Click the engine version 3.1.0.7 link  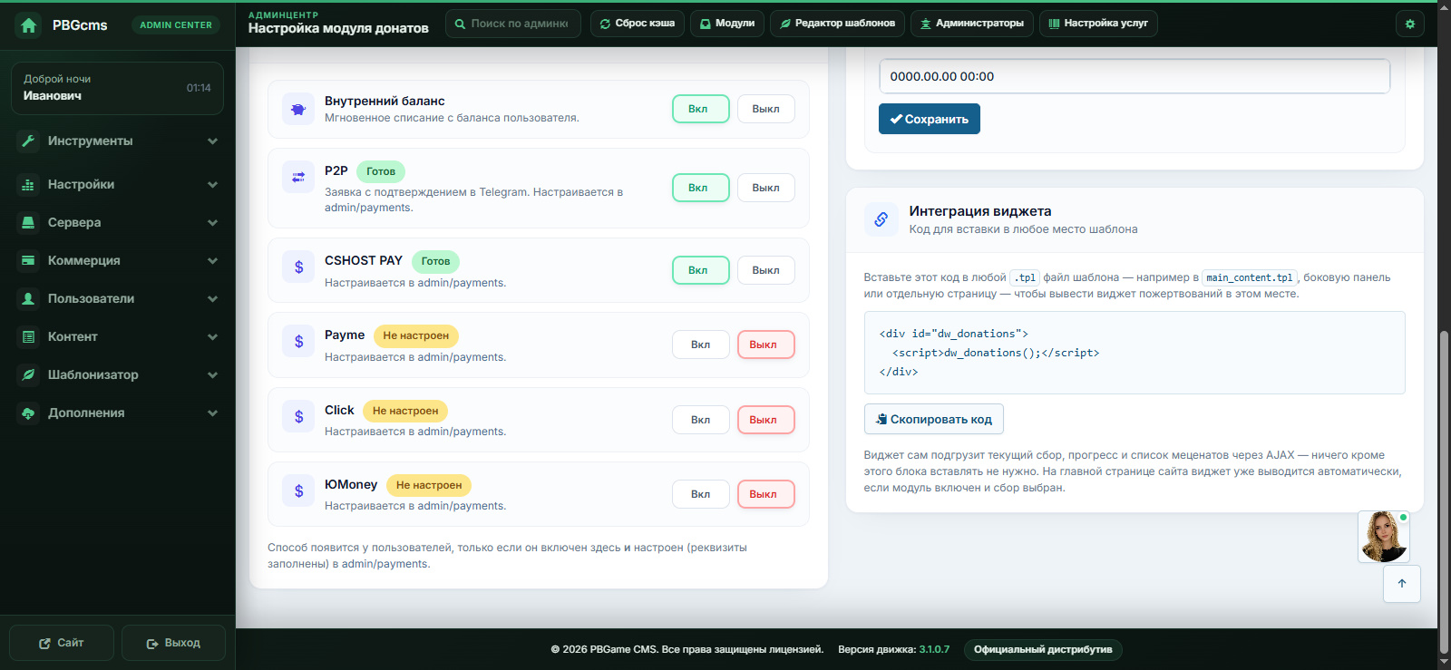pyautogui.click(x=934, y=649)
